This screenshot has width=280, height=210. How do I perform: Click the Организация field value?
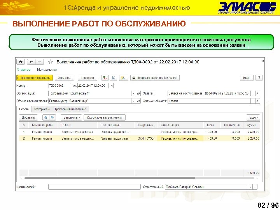coord(90,93)
